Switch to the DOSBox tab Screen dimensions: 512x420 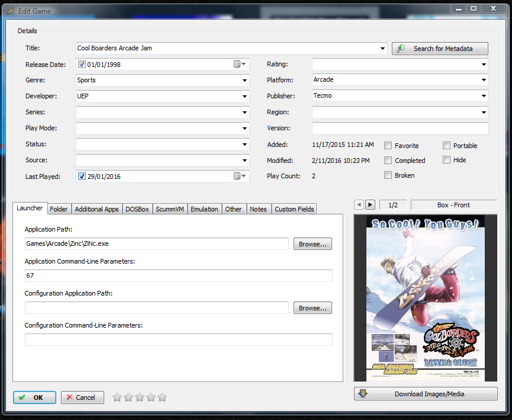click(137, 209)
